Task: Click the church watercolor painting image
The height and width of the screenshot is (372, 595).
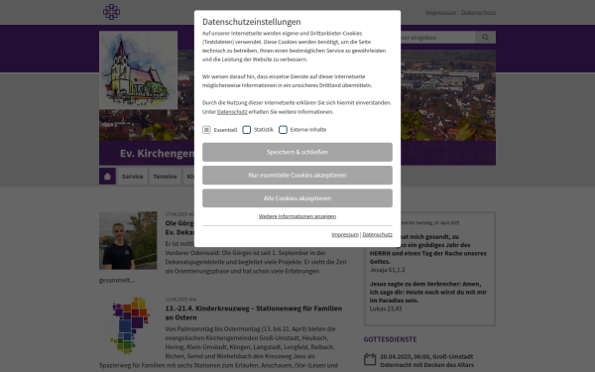Action: 138,70
